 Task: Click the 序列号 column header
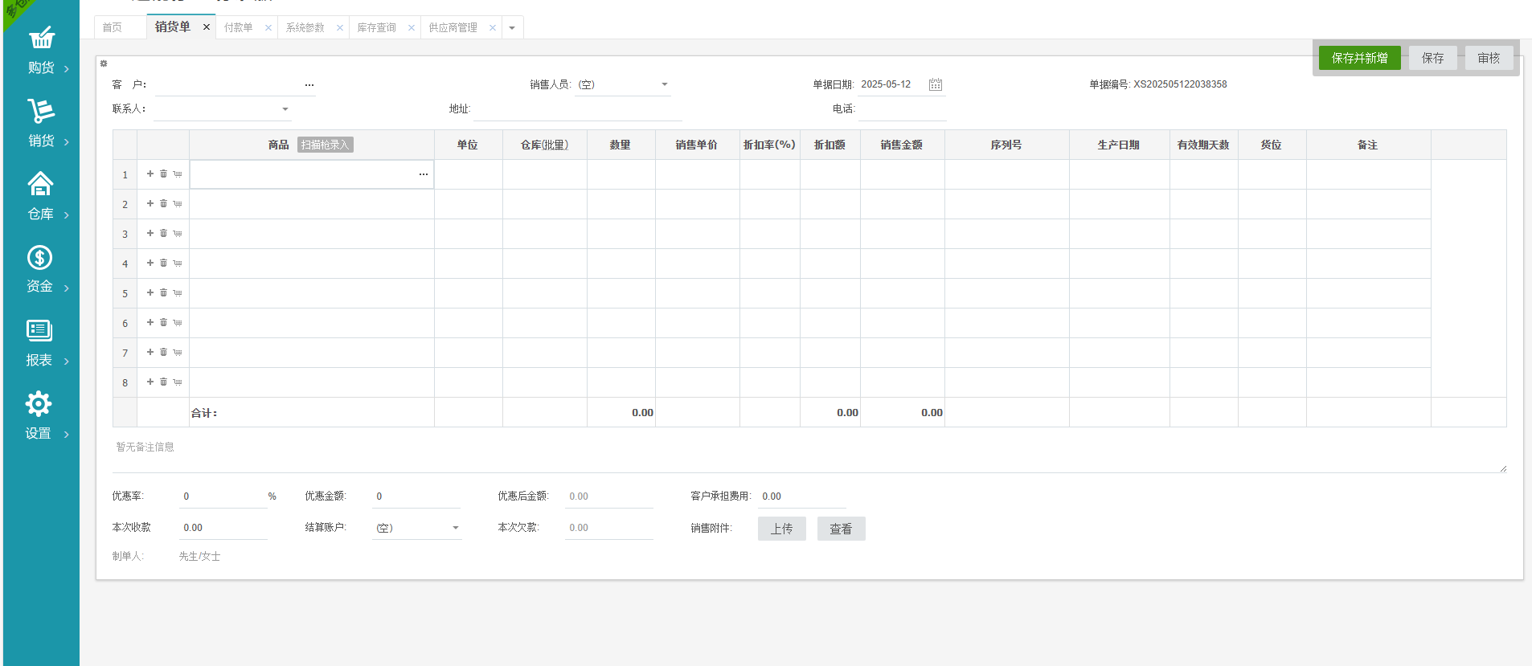[x=1006, y=145]
